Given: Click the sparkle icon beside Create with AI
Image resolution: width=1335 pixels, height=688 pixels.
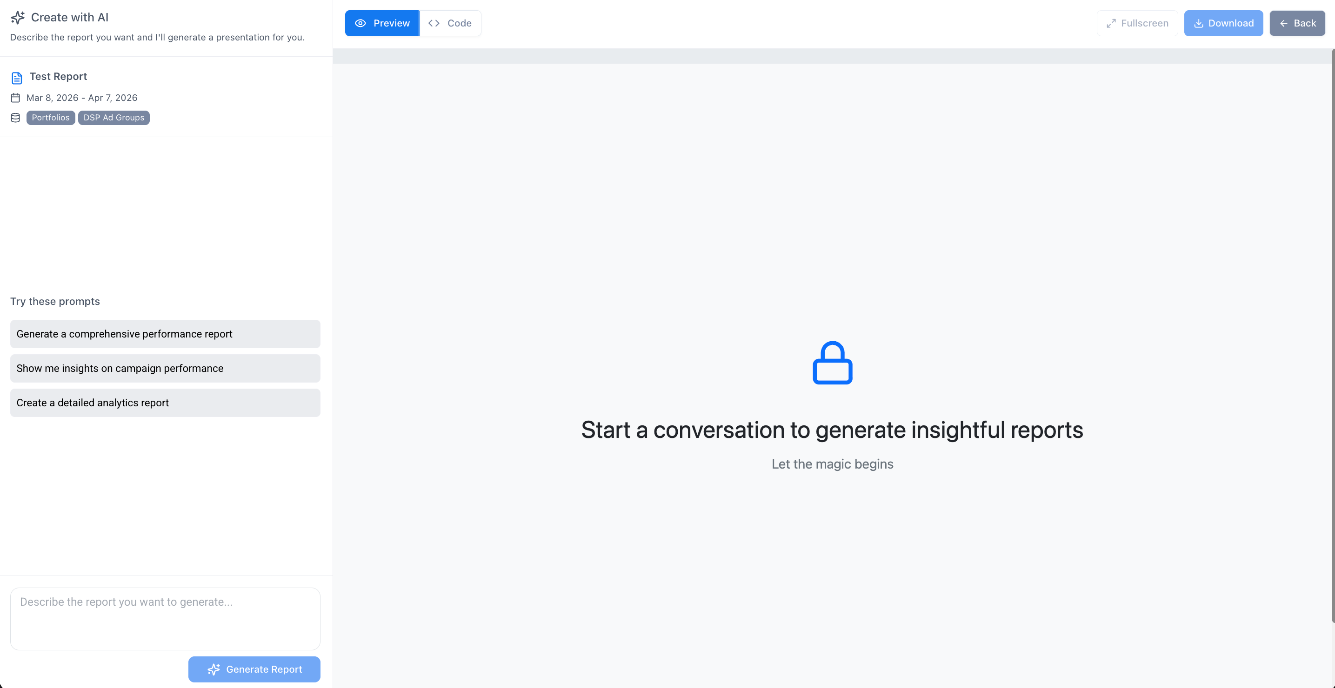Looking at the screenshot, I should click(18, 18).
